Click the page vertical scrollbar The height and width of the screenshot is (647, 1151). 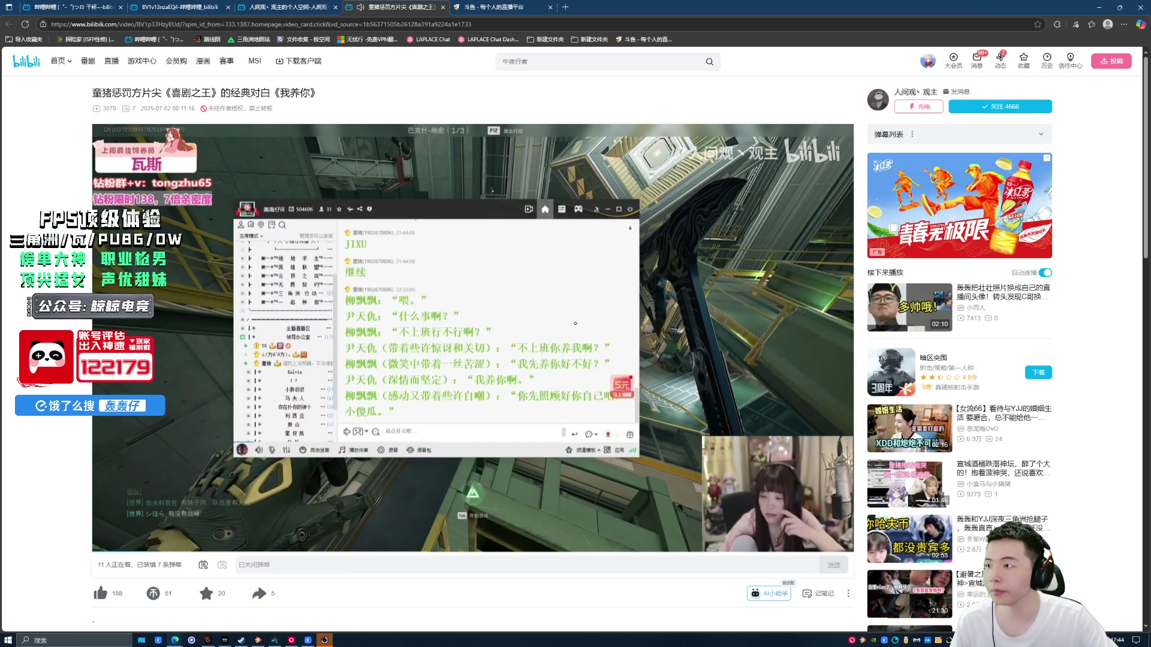pos(1146,159)
